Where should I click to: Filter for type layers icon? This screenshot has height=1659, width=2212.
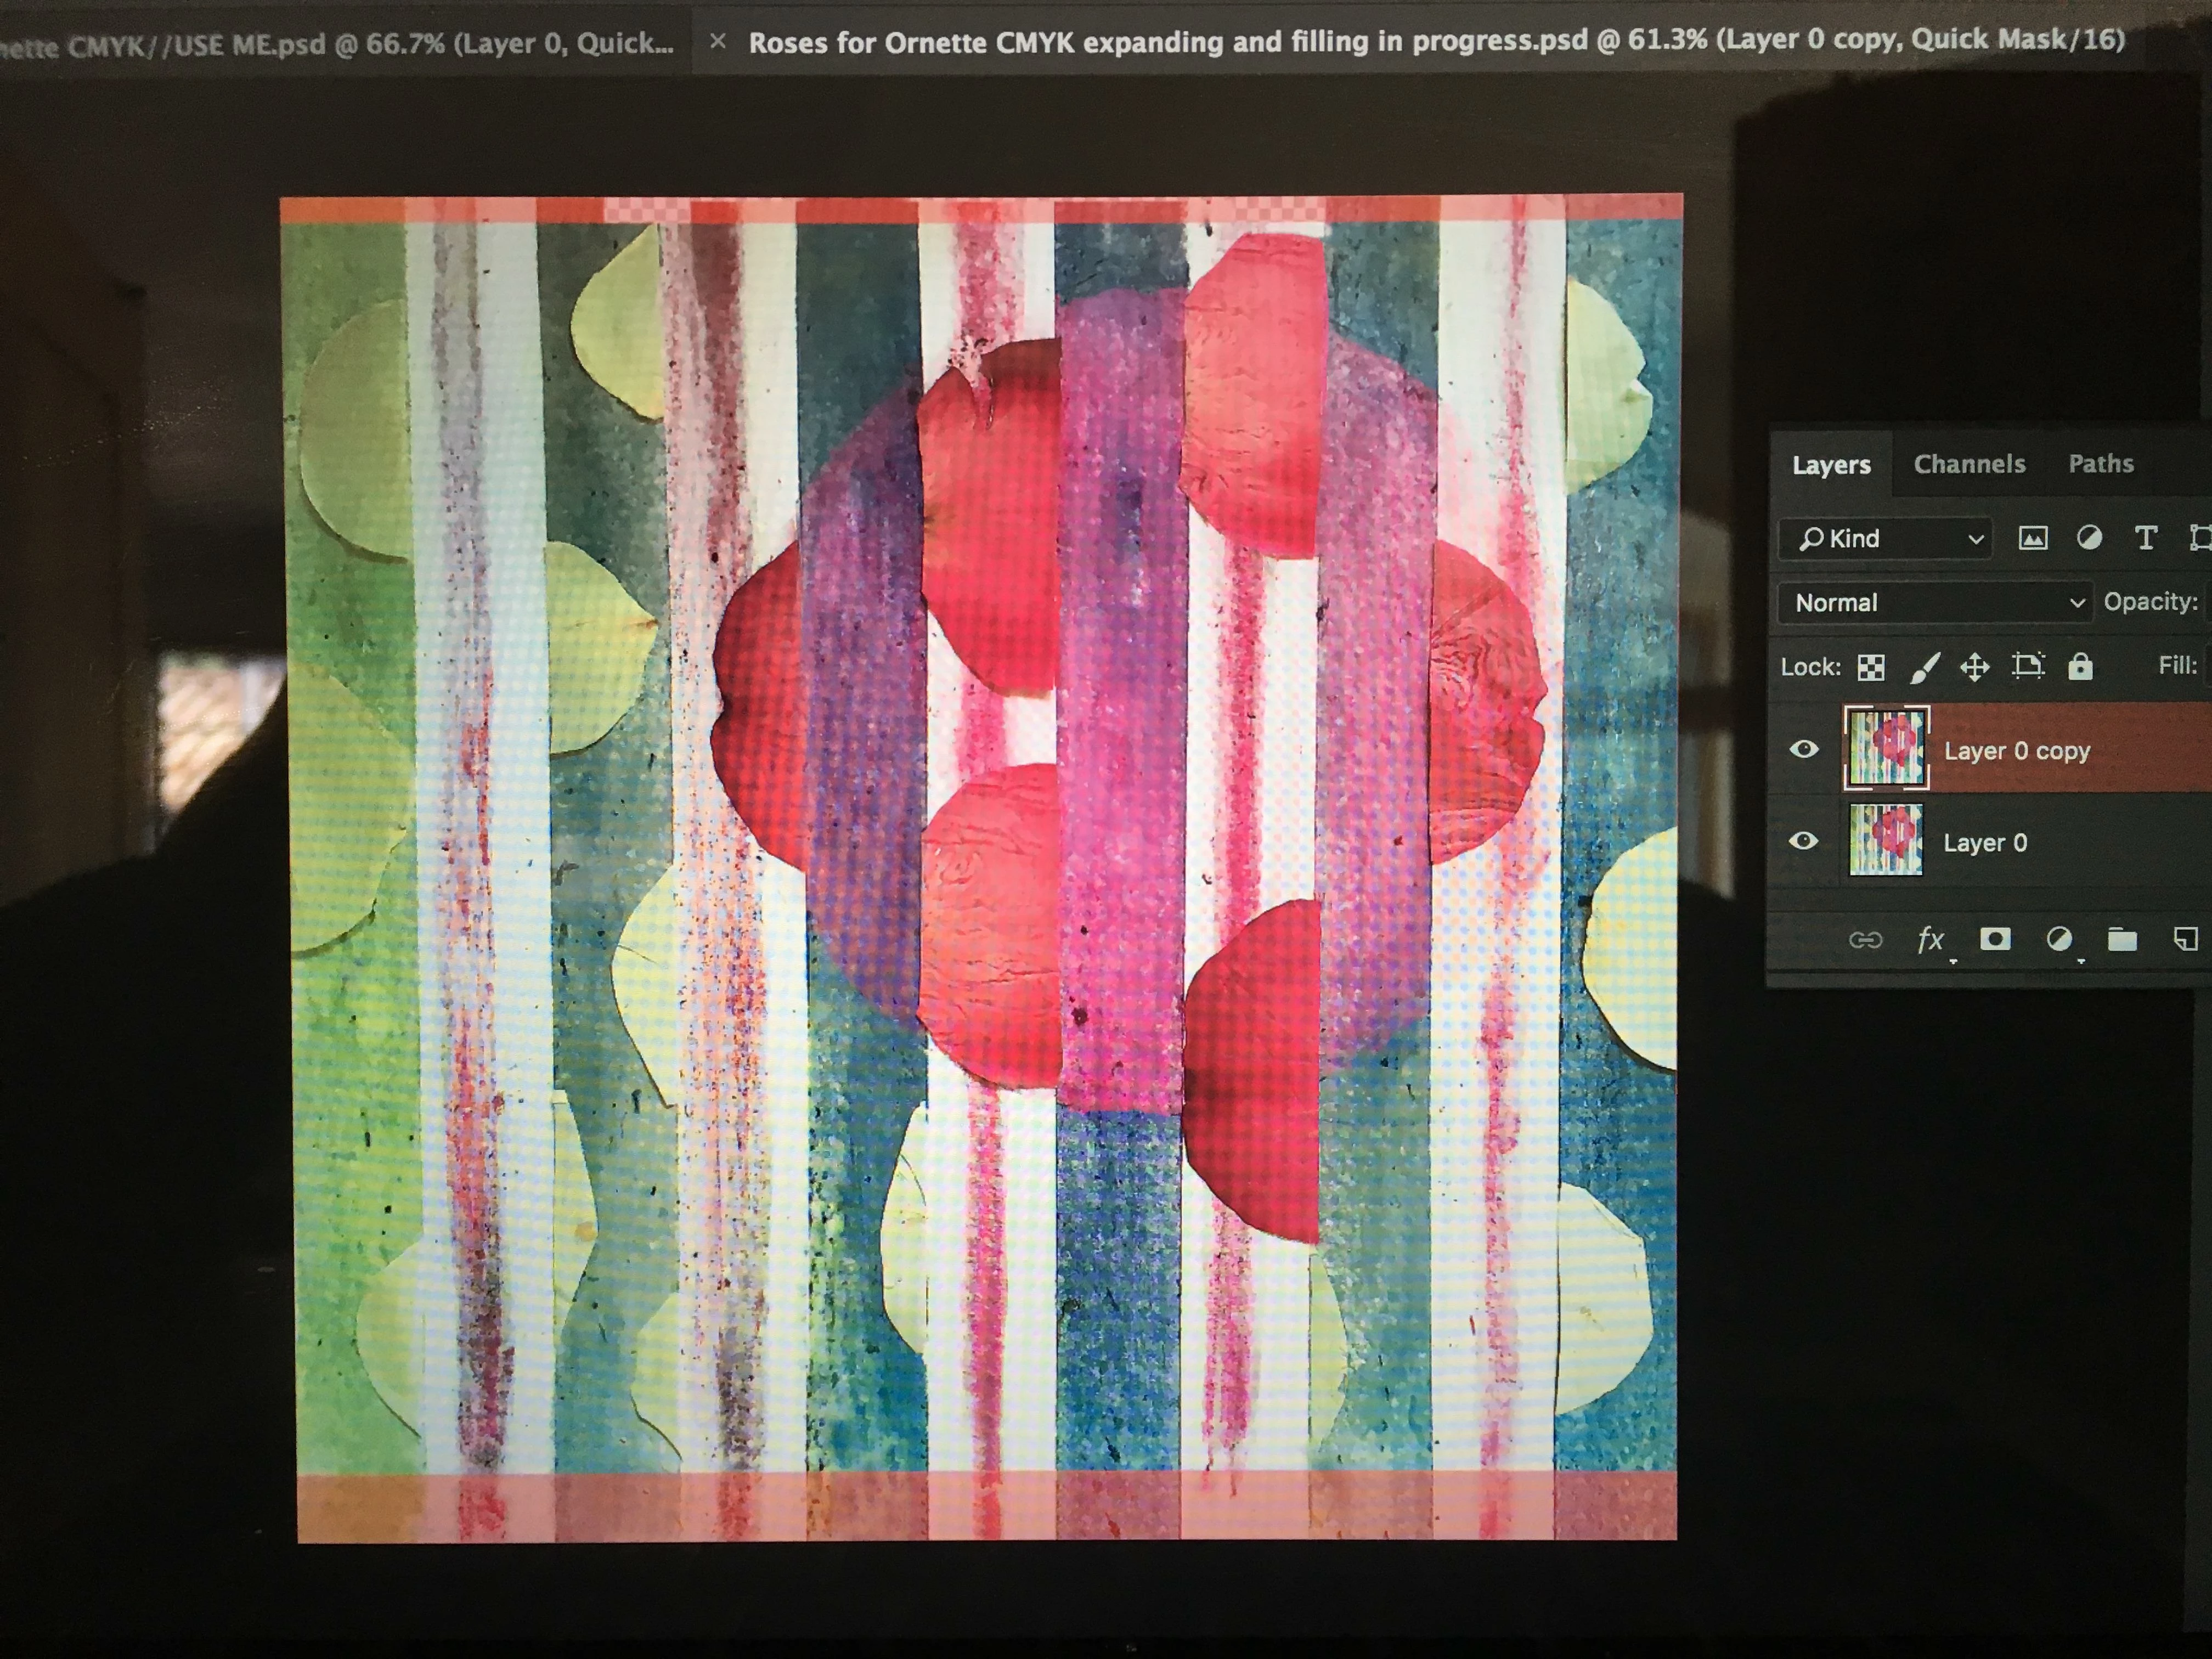point(2145,539)
